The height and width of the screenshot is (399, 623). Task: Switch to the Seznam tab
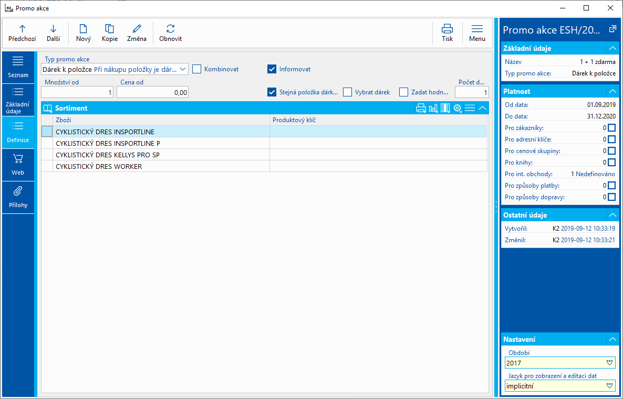tap(18, 67)
